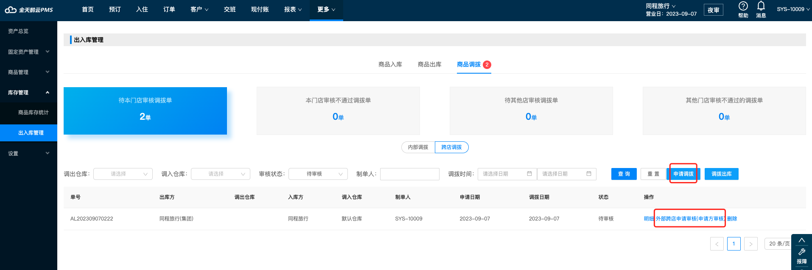Open 报表 menu dropdown

pos(293,9)
